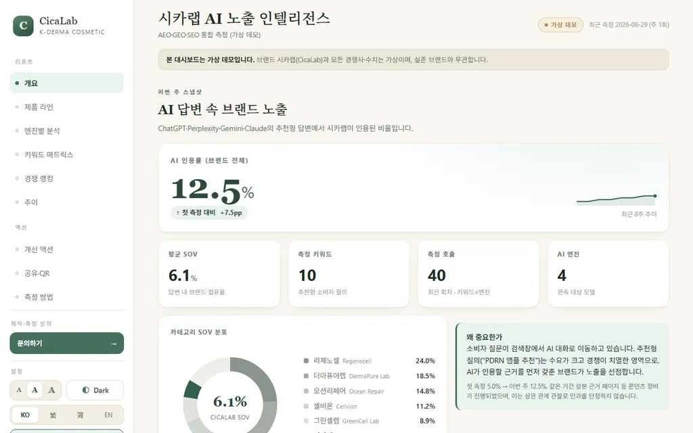The width and height of the screenshot is (693, 433).
Task: Click the CicaLab green C logo icon
Action: (x=23, y=26)
